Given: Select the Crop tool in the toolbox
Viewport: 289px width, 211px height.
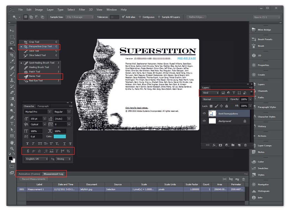Looking at the screenshot, I should (12, 55).
